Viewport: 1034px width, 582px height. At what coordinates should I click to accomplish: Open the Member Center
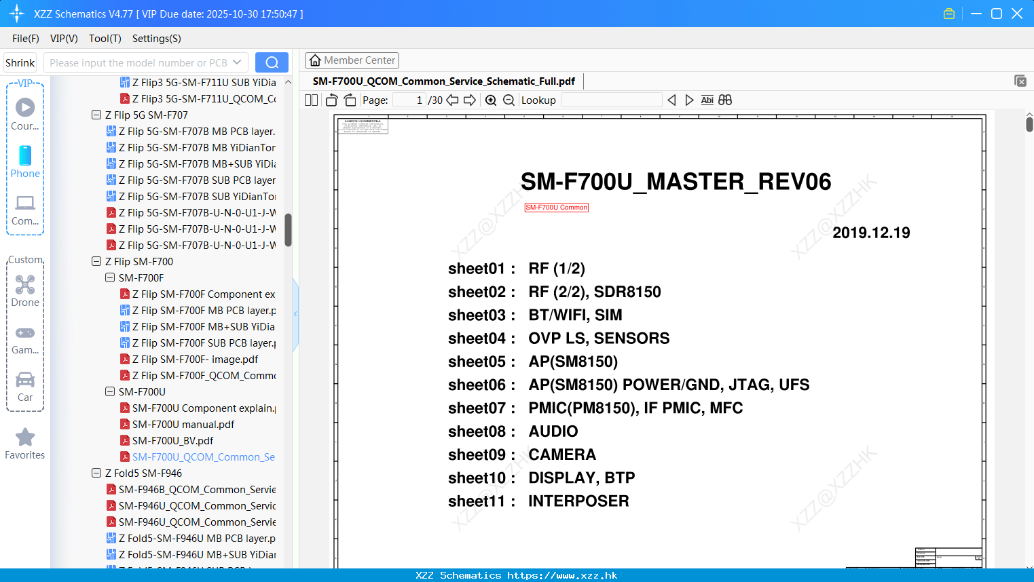coord(352,60)
